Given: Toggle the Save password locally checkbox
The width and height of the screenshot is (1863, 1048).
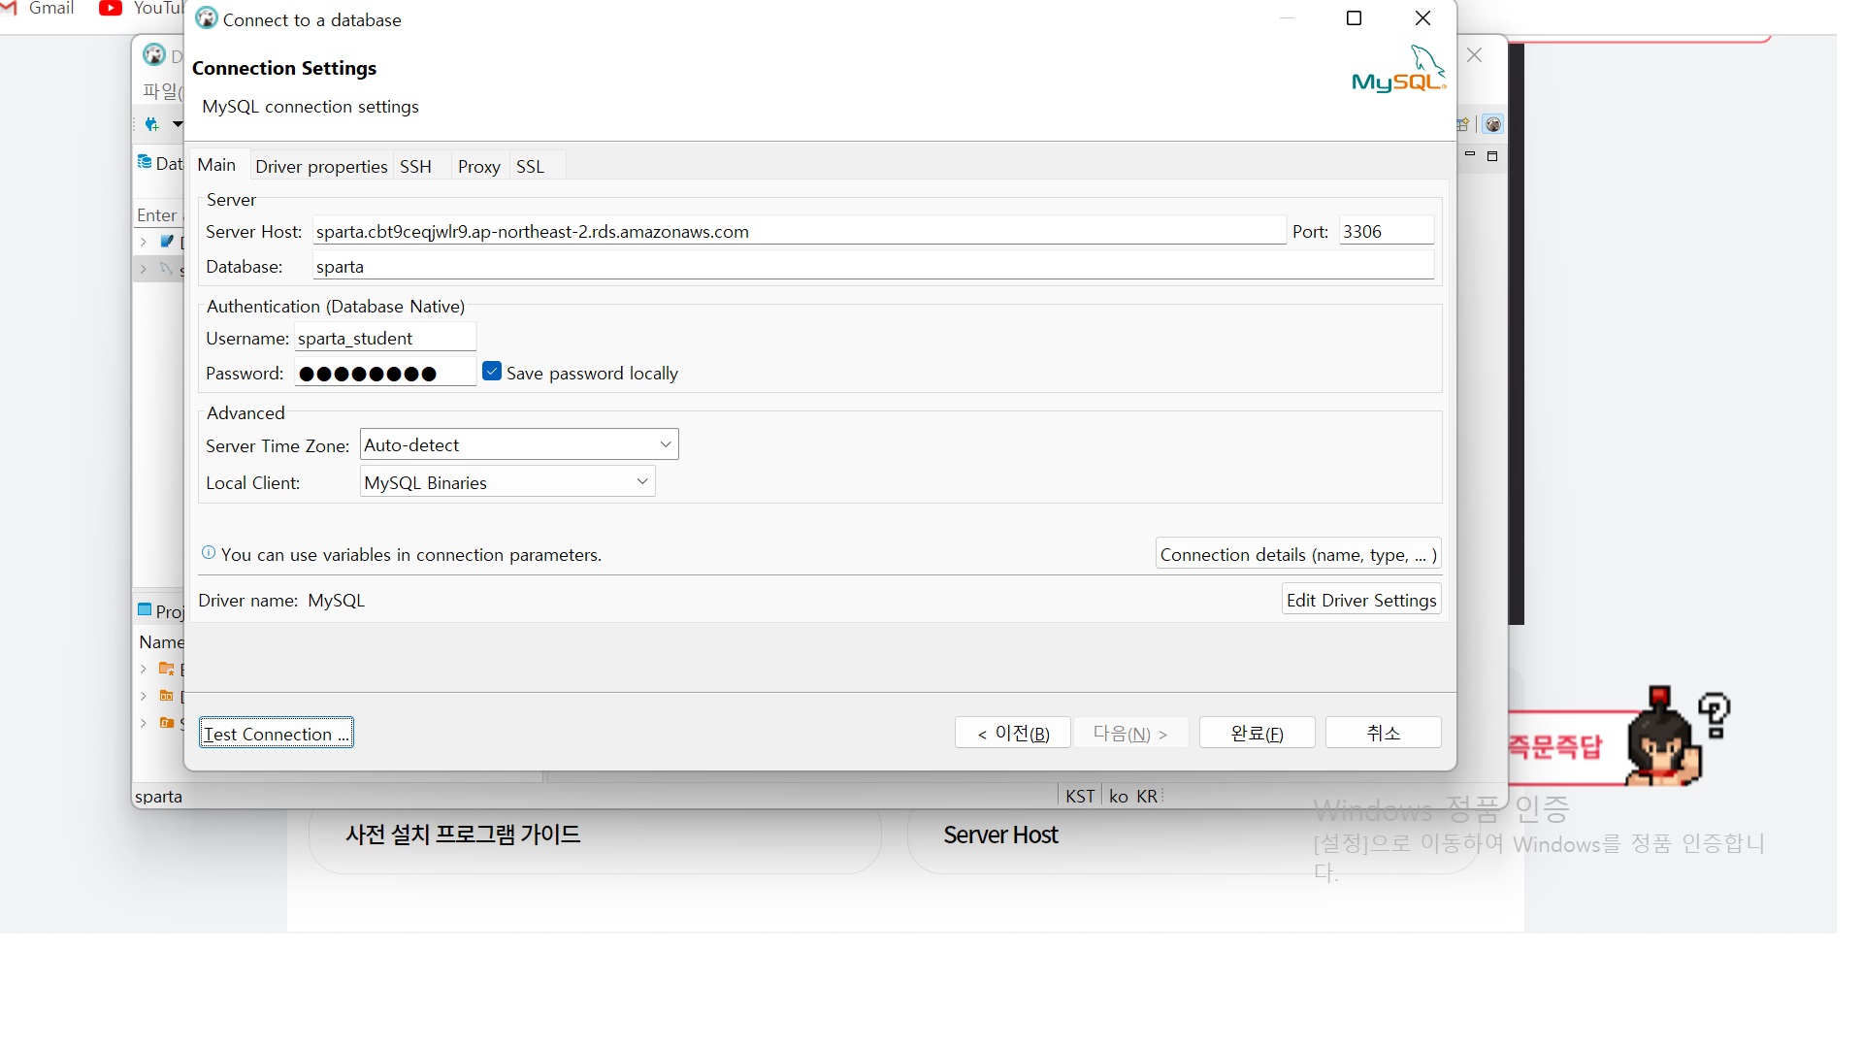Looking at the screenshot, I should [492, 372].
